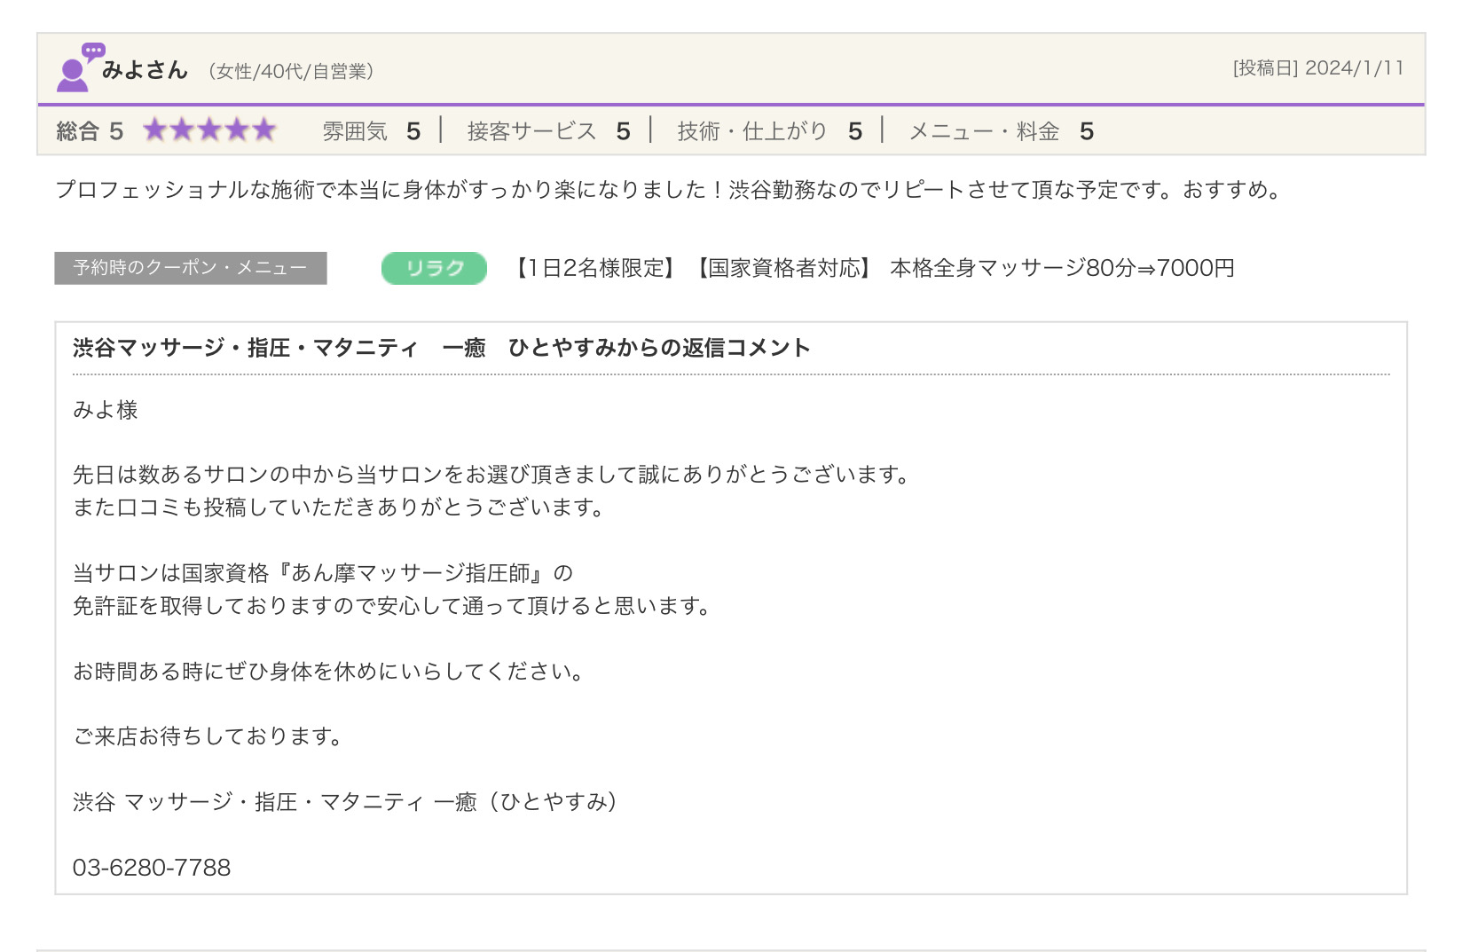This screenshot has height=952, width=1478.
Task: Click the メニュー・料金 5 rating
Action: pos(1001,131)
